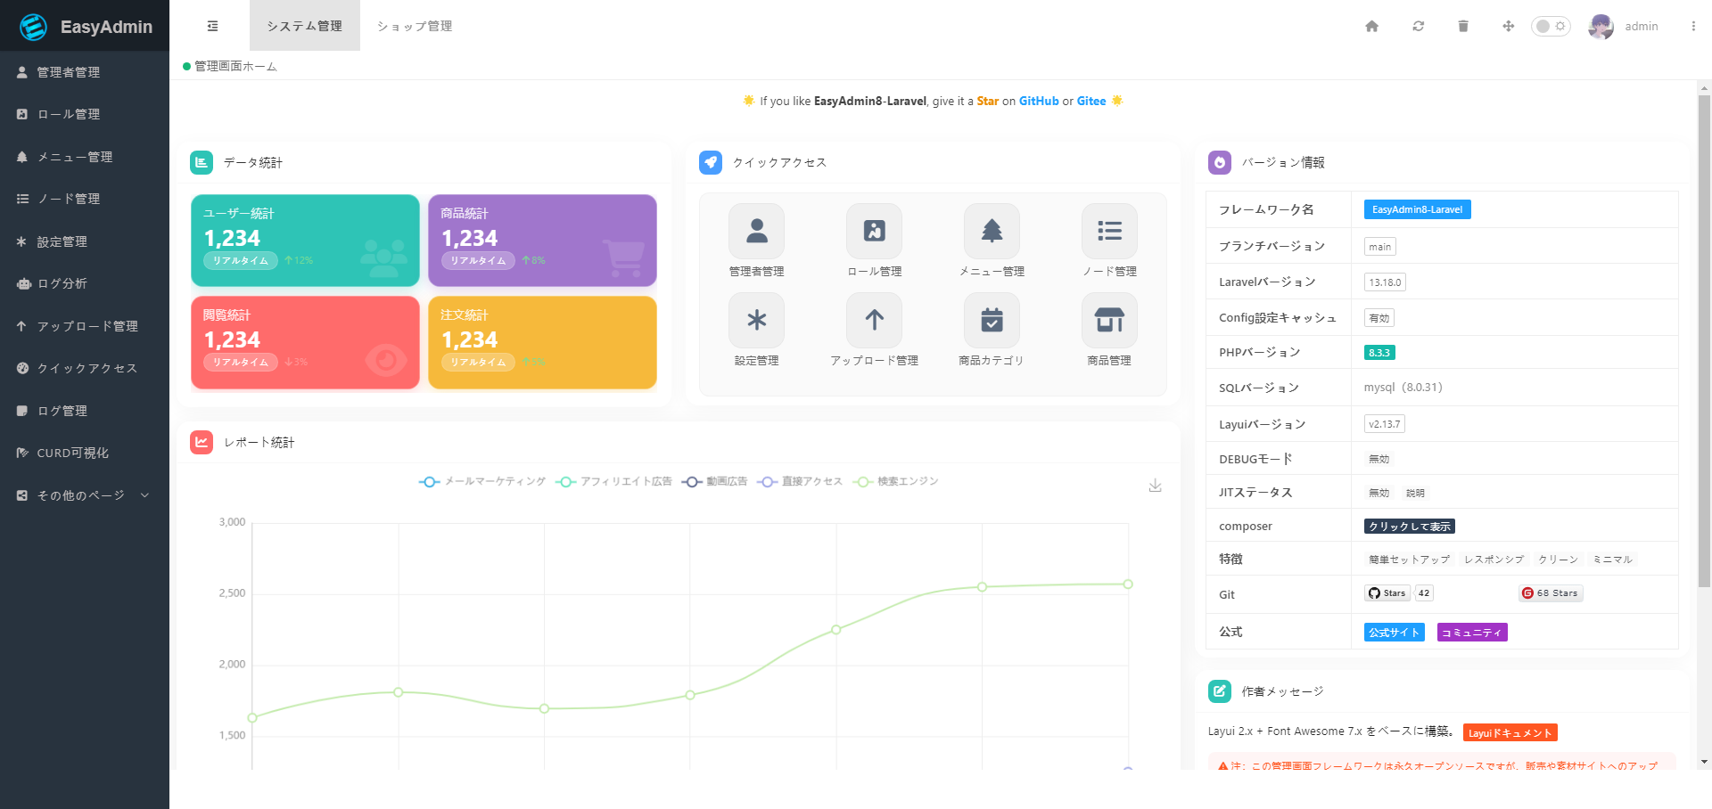Open クイックアクセス in the sidebar
The width and height of the screenshot is (1712, 809).
[x=85, y=368]
